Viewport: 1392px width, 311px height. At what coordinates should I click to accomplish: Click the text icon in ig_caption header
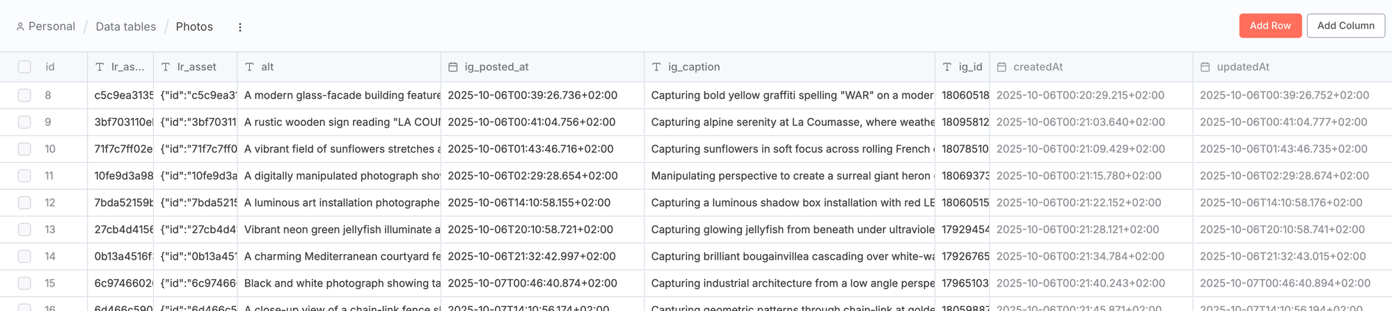tap(656, 67)
